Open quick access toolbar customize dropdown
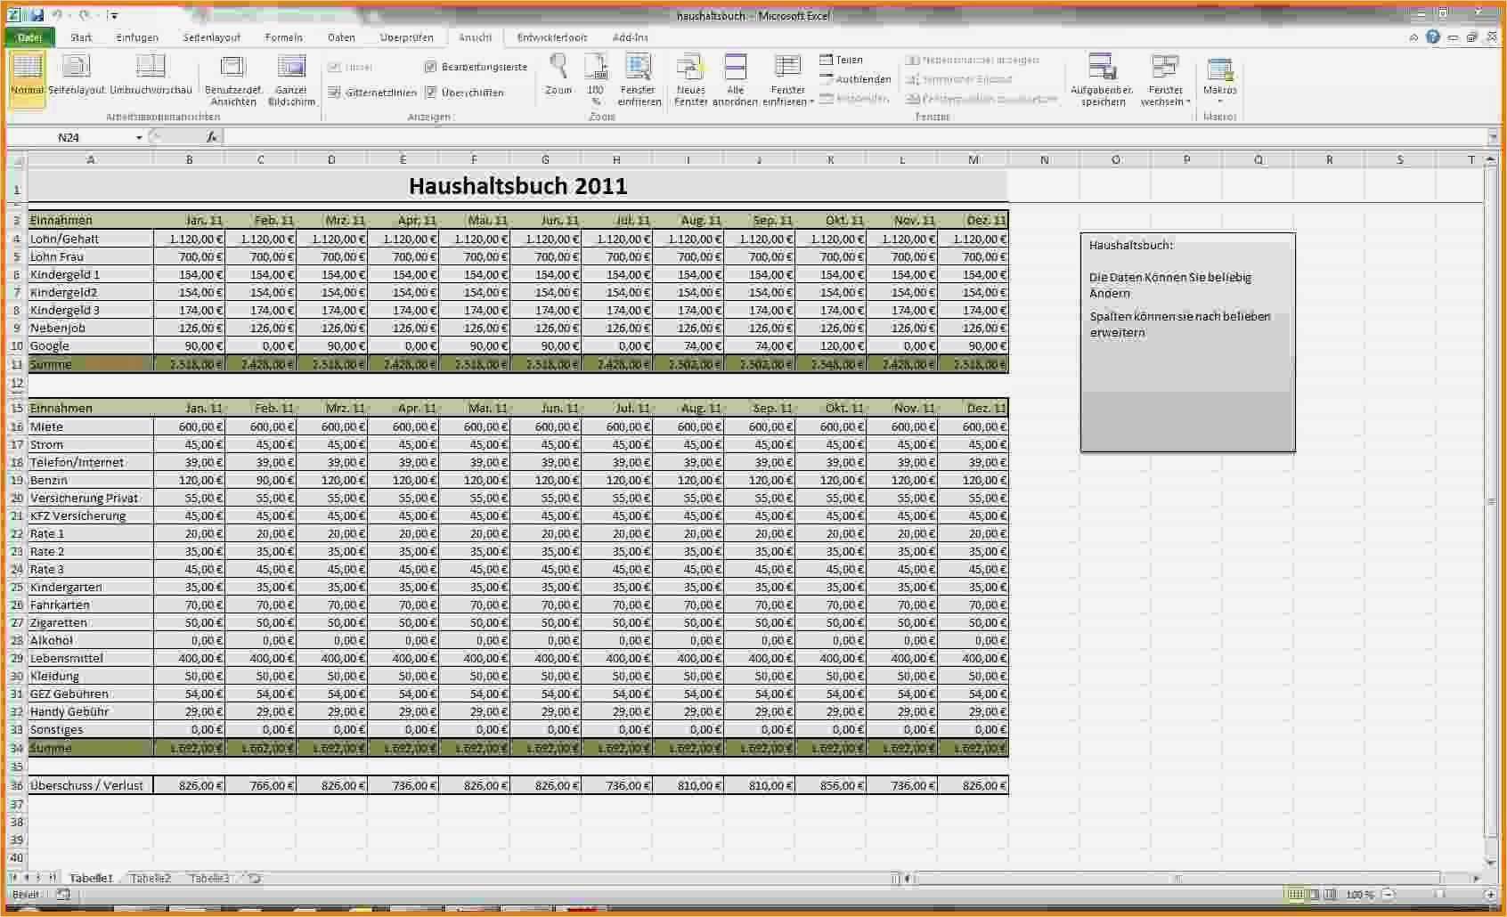The image size is (1507, 917). coord(113,15)
